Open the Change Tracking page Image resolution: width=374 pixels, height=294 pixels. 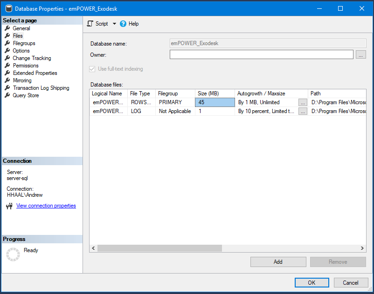pyautogui.click(x=32, y=58)
